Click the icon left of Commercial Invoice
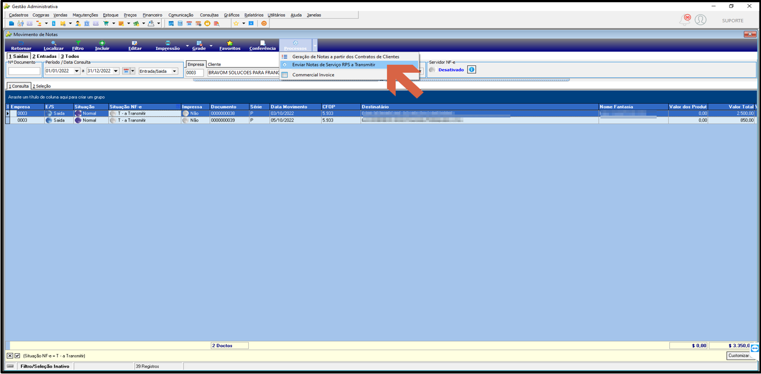The height and width of the screenshot is (374, 761). (x=284, y=74)
